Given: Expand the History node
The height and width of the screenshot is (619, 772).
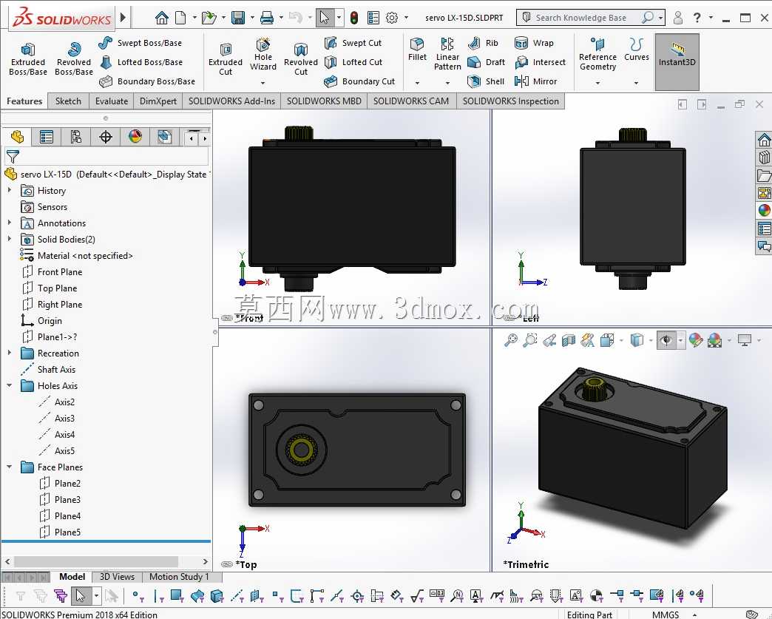Looking at the screenshot, I should [x=10, y=190].
